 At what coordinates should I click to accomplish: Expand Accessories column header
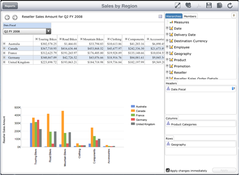pyautogui.click(x=148, y=39)
